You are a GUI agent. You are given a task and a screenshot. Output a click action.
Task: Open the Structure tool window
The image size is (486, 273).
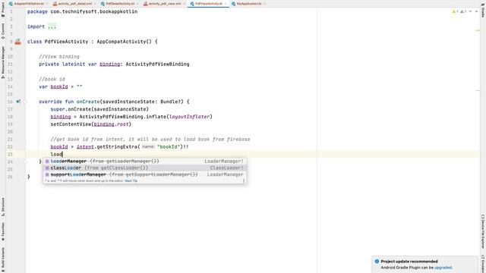tap(3, 207)
